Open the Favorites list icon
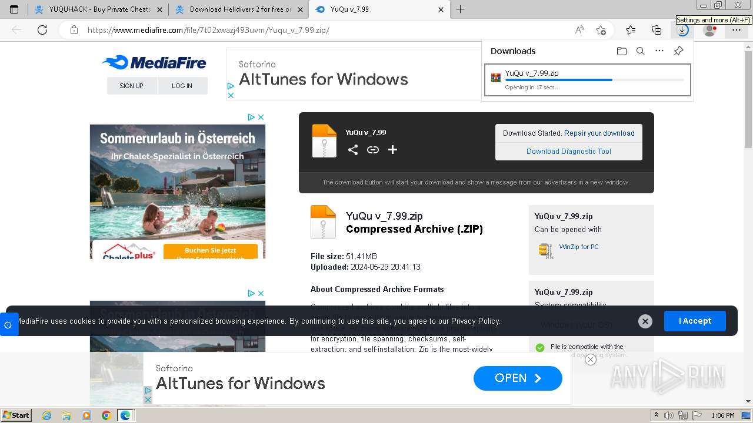Image resolution: width=753 pixels, height=423 pixels. 631,30
